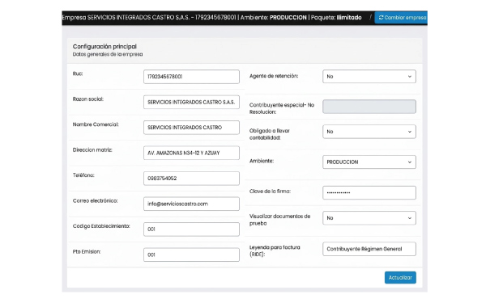Click the Clave de la firma label
Viewport: 486px width, 303px height.
pos(270,191)
